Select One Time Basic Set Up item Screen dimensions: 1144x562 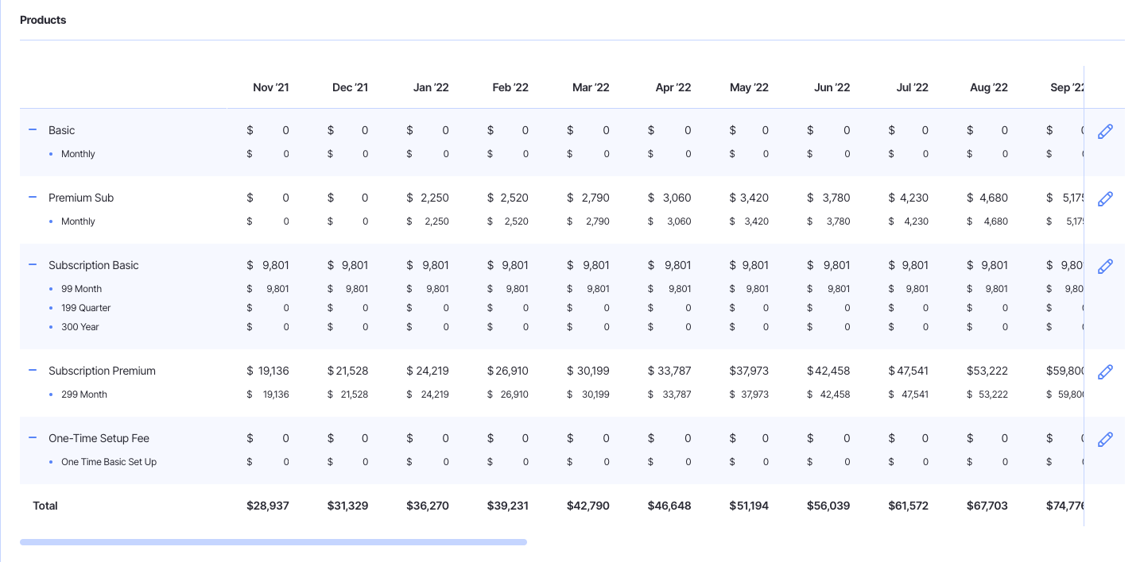coord(108,462)
